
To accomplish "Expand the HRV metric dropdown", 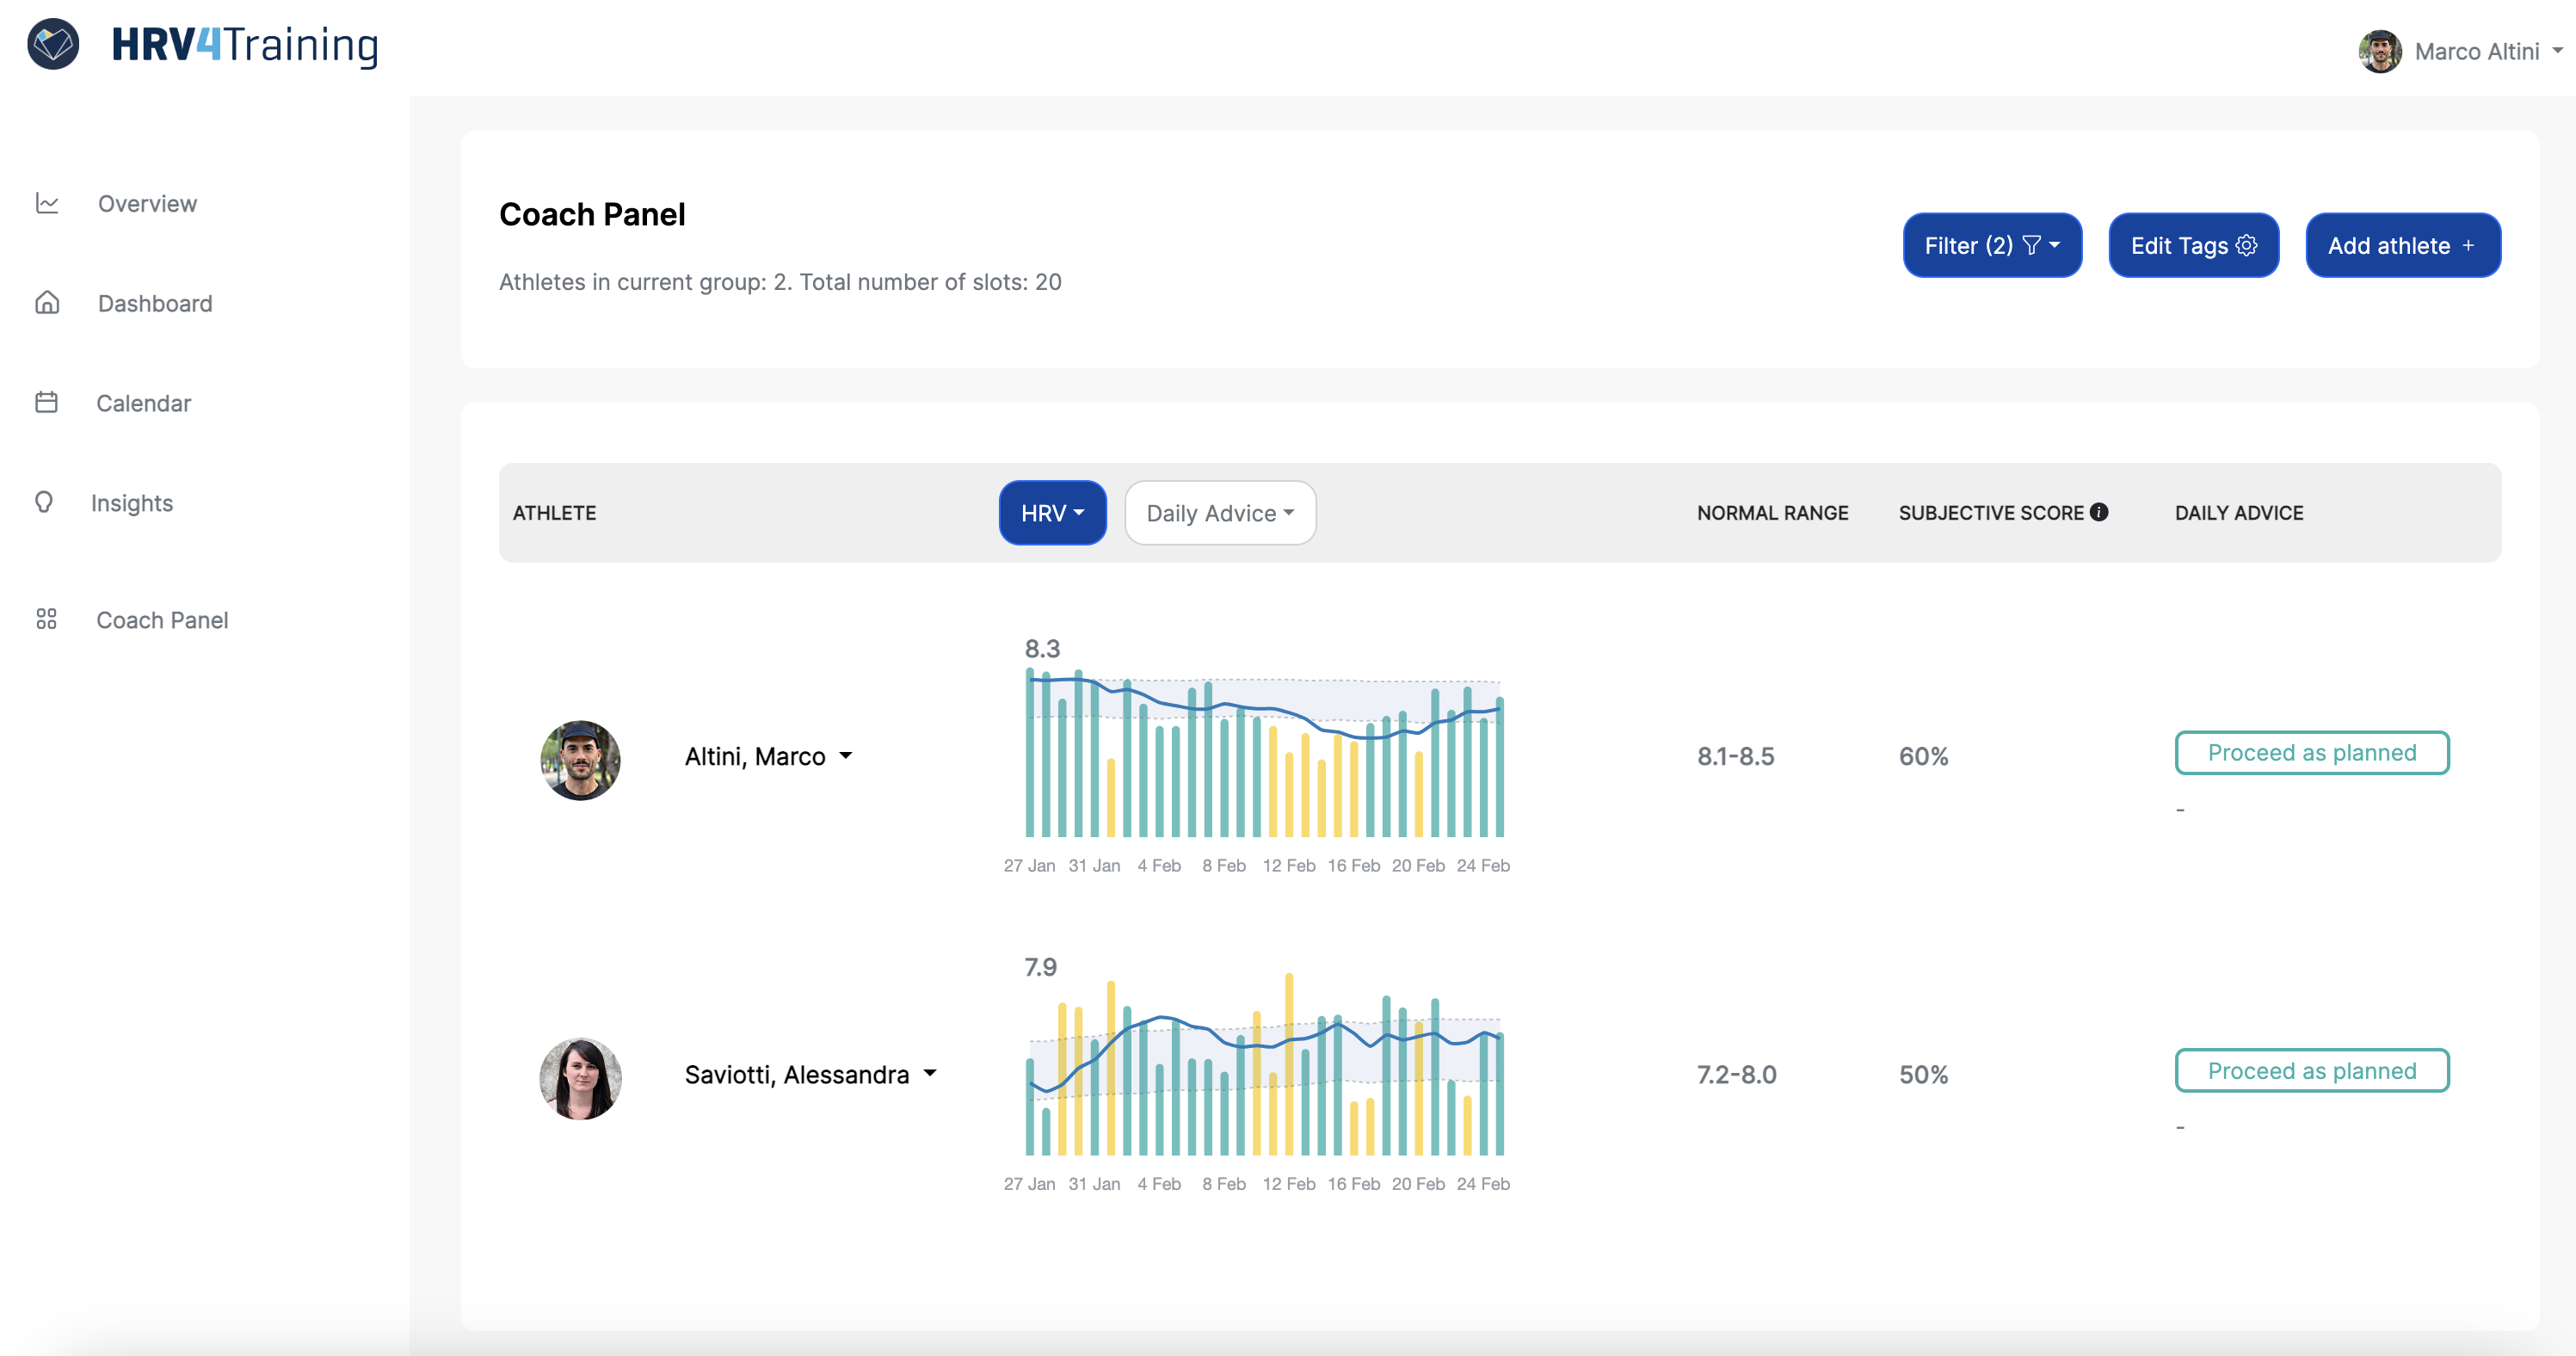I will pyautogui.click(x=1052, y=512).
